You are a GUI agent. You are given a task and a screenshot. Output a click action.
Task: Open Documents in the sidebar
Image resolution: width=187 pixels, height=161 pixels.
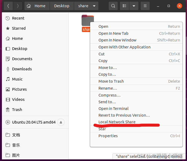coord(35,59)
